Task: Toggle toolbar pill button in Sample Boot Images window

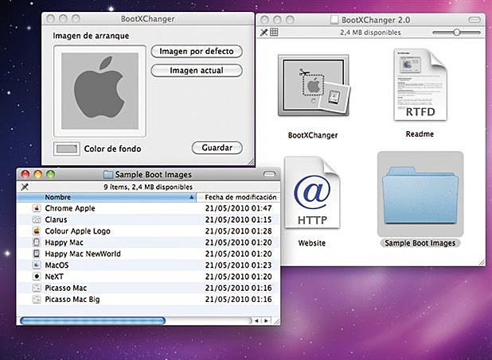Action: (x=269, y=174)
